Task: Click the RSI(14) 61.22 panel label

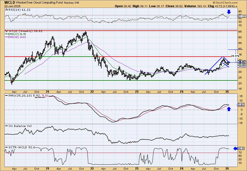Action: pyautogui.click(x=19, y=10)
